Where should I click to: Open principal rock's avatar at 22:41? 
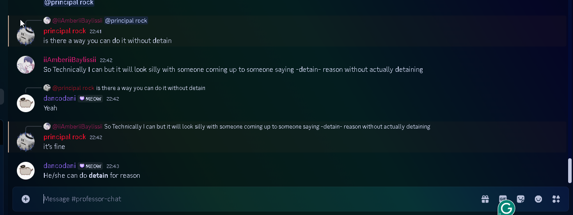(26, 35)
